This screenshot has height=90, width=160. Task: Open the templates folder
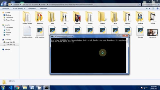pos(40,18)
